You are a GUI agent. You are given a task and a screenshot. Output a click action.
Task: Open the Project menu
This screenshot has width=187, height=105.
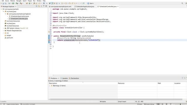(30, 1)
